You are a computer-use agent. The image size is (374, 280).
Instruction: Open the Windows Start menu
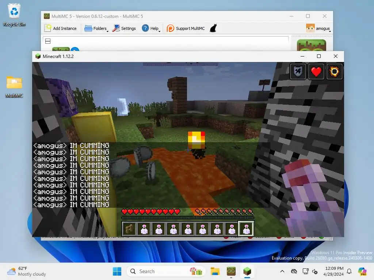pos(117,271)
